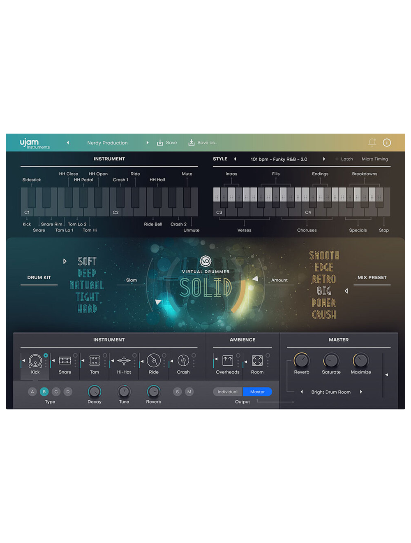Browse next style with the Style arrow
This screenshot has height=543, width=411.
point(324,159)
